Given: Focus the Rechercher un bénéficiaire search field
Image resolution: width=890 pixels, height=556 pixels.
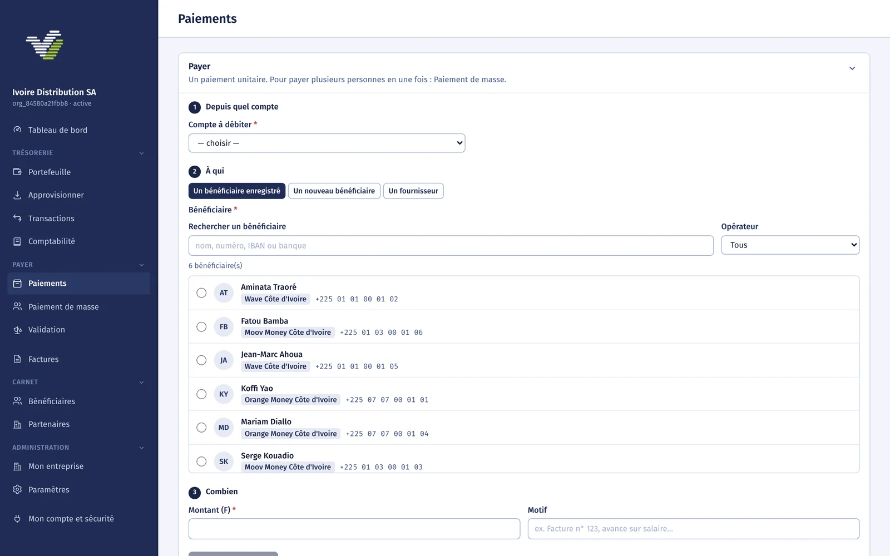Looking at the screenshot, I should click(451, 246).
